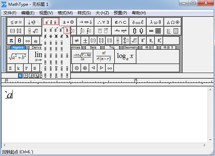Open the 文件(F) menu
This screenshot has height=156, width=215.
tap(10, 13)
